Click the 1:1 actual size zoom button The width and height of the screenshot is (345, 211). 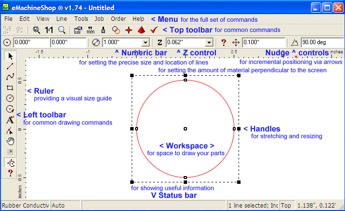(x=49, y=30)
